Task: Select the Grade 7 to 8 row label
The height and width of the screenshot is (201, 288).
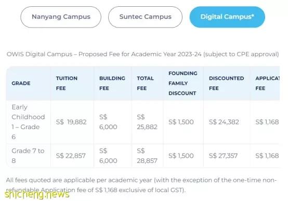Action: pos(28,156)
